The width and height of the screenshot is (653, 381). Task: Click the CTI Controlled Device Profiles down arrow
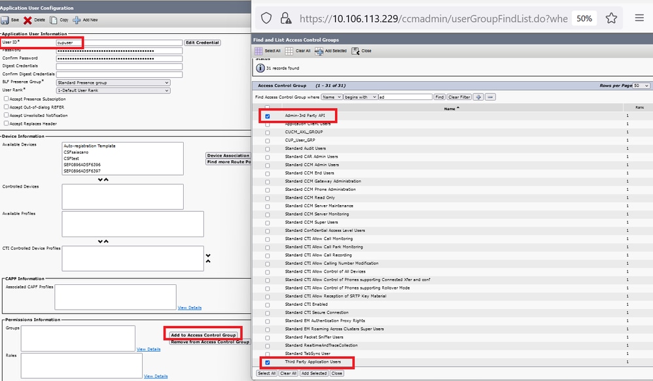(208, 256)
